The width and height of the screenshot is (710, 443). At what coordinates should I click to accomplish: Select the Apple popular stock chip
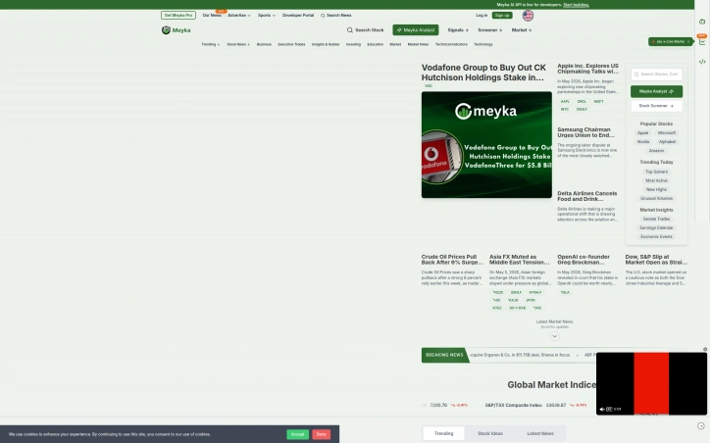coord(642,133)
